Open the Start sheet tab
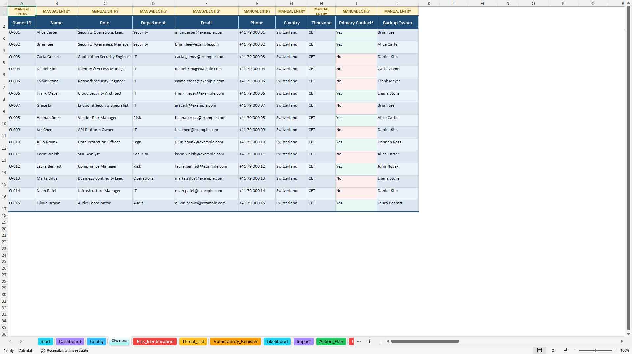Viewport: 632px width, 354px height. tap(45, 341)
